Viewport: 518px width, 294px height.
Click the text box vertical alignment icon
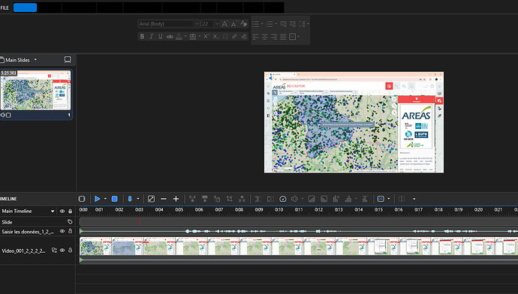(x=292, y=37)
